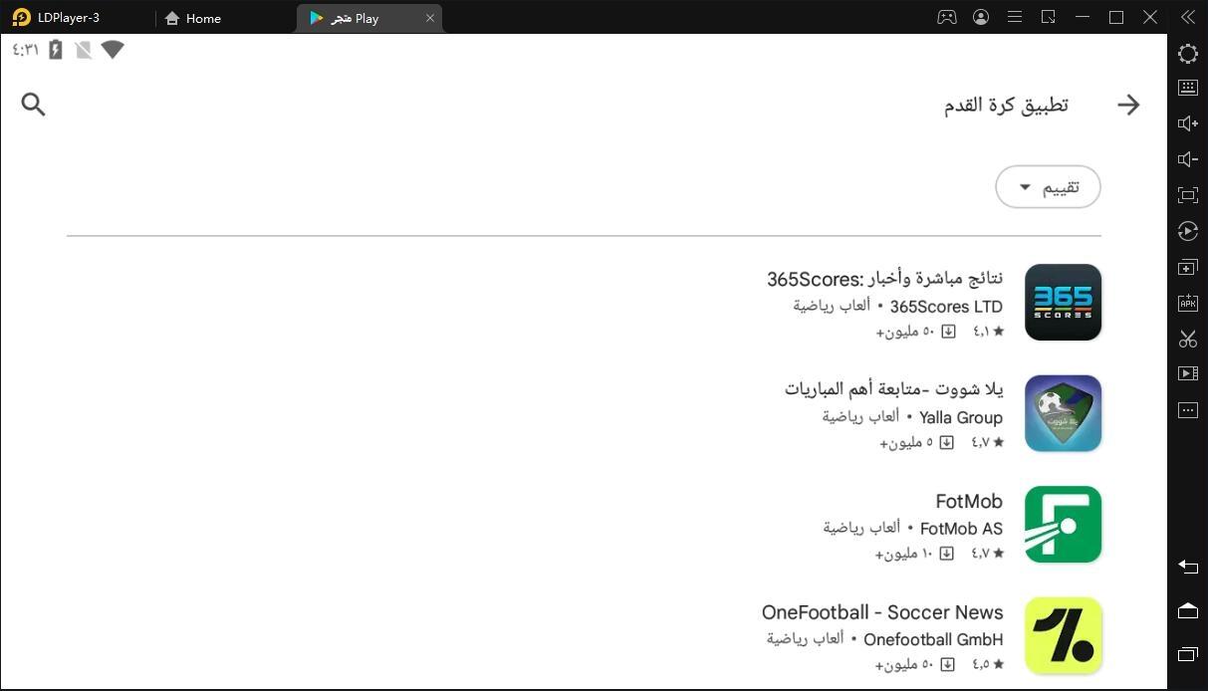Viewport: 1208px width, 691px height.
Task: Go back using the arrow beside تطبيق كرة القدم
Action: coord(1128,105)
